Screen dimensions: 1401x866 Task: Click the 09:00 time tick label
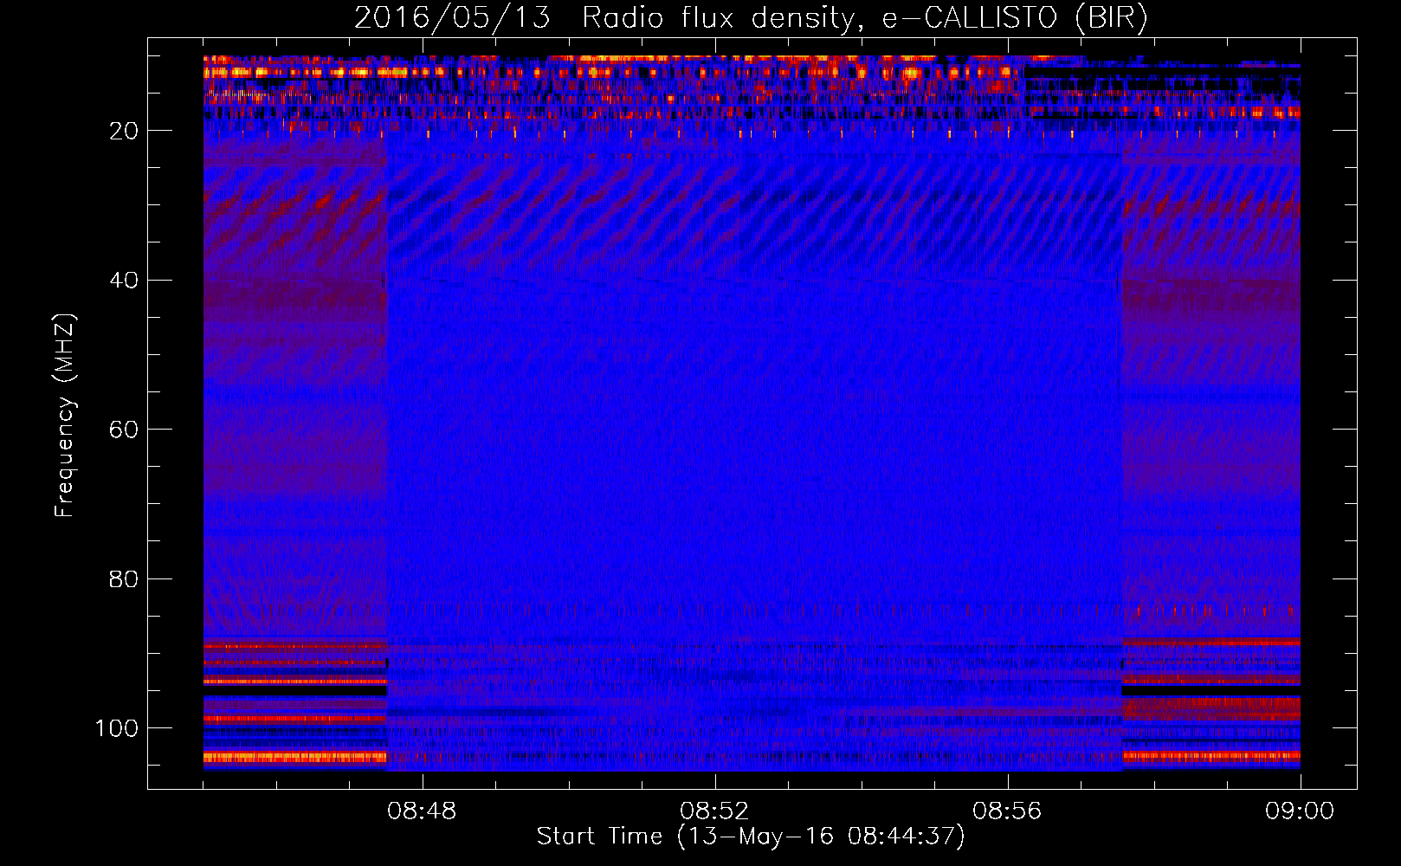pyautogui.click(x=1300, y=811)
